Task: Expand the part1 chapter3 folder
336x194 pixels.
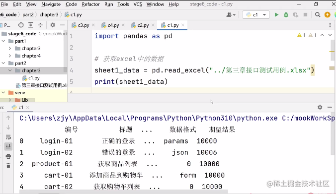Action: tap(10, 49)
